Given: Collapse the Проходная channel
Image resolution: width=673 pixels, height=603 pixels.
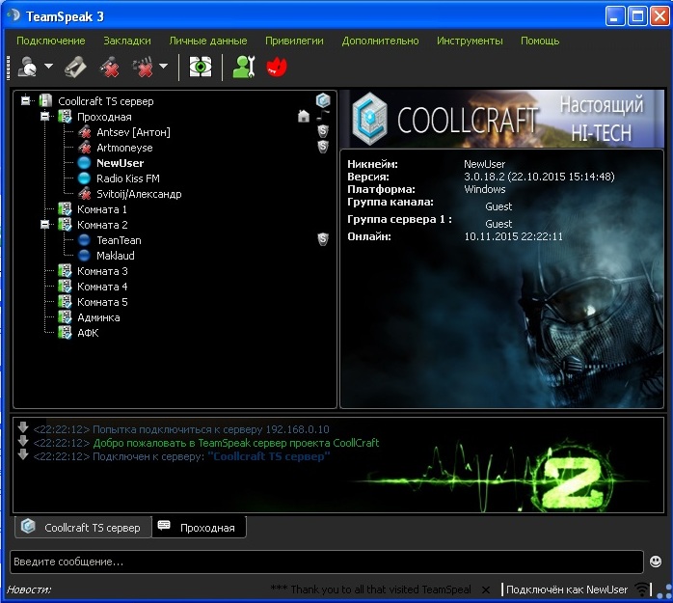Looking at the screenshot, I should pos(44,117).
